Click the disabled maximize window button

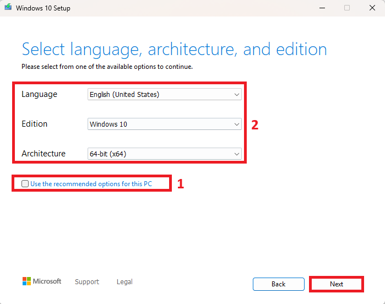(347, 8)
